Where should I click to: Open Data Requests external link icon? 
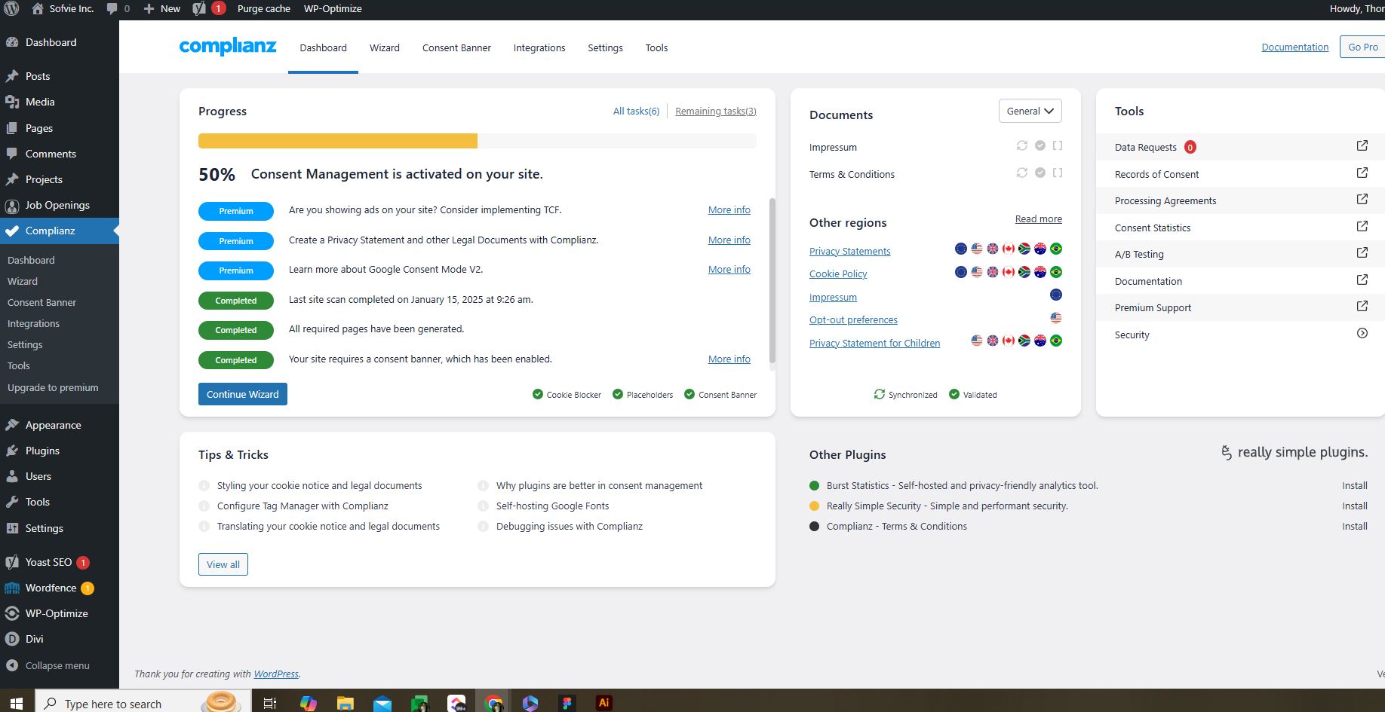coord(1362,146)
